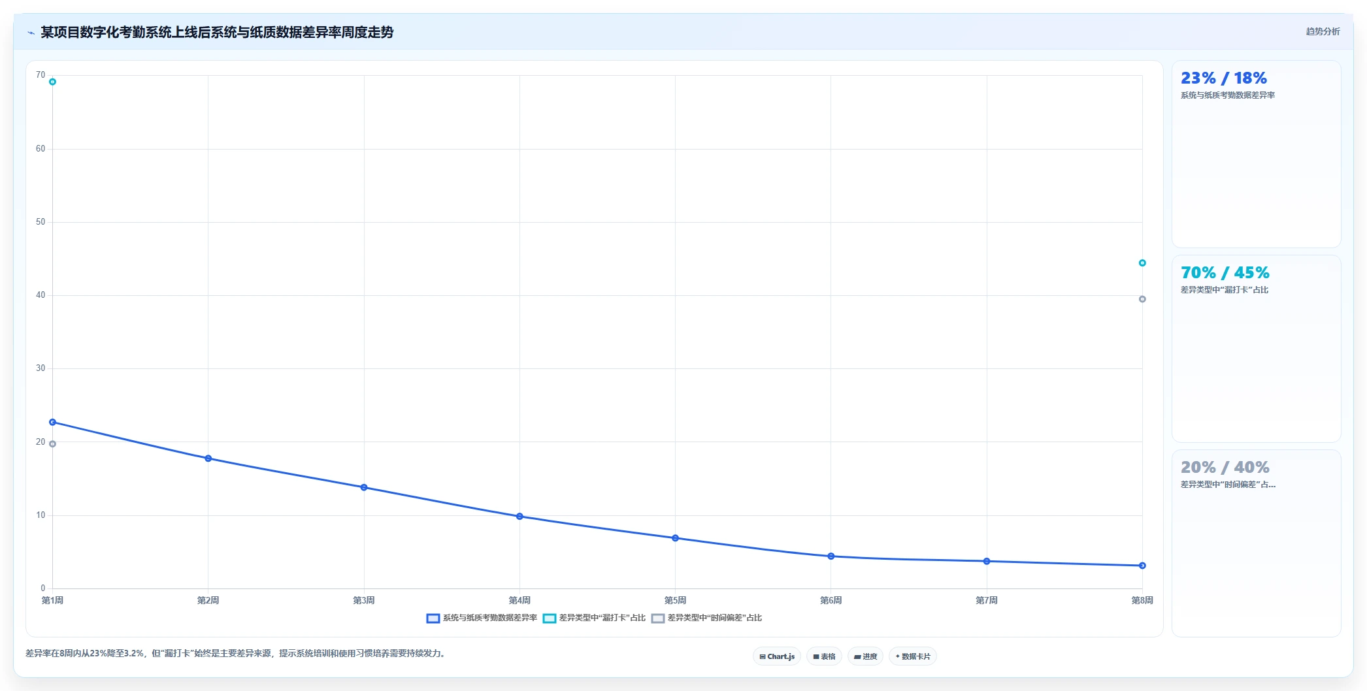Click the cyan 漏打卡 point at 第8周
1367x691 pixels.
1142,263
